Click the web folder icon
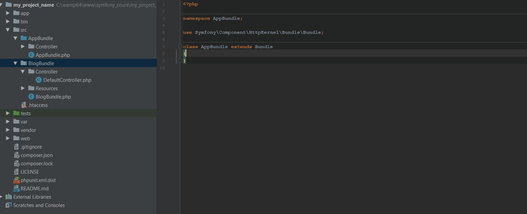The width and height of the screenshot is (527, 214). (x=16, y=138)
